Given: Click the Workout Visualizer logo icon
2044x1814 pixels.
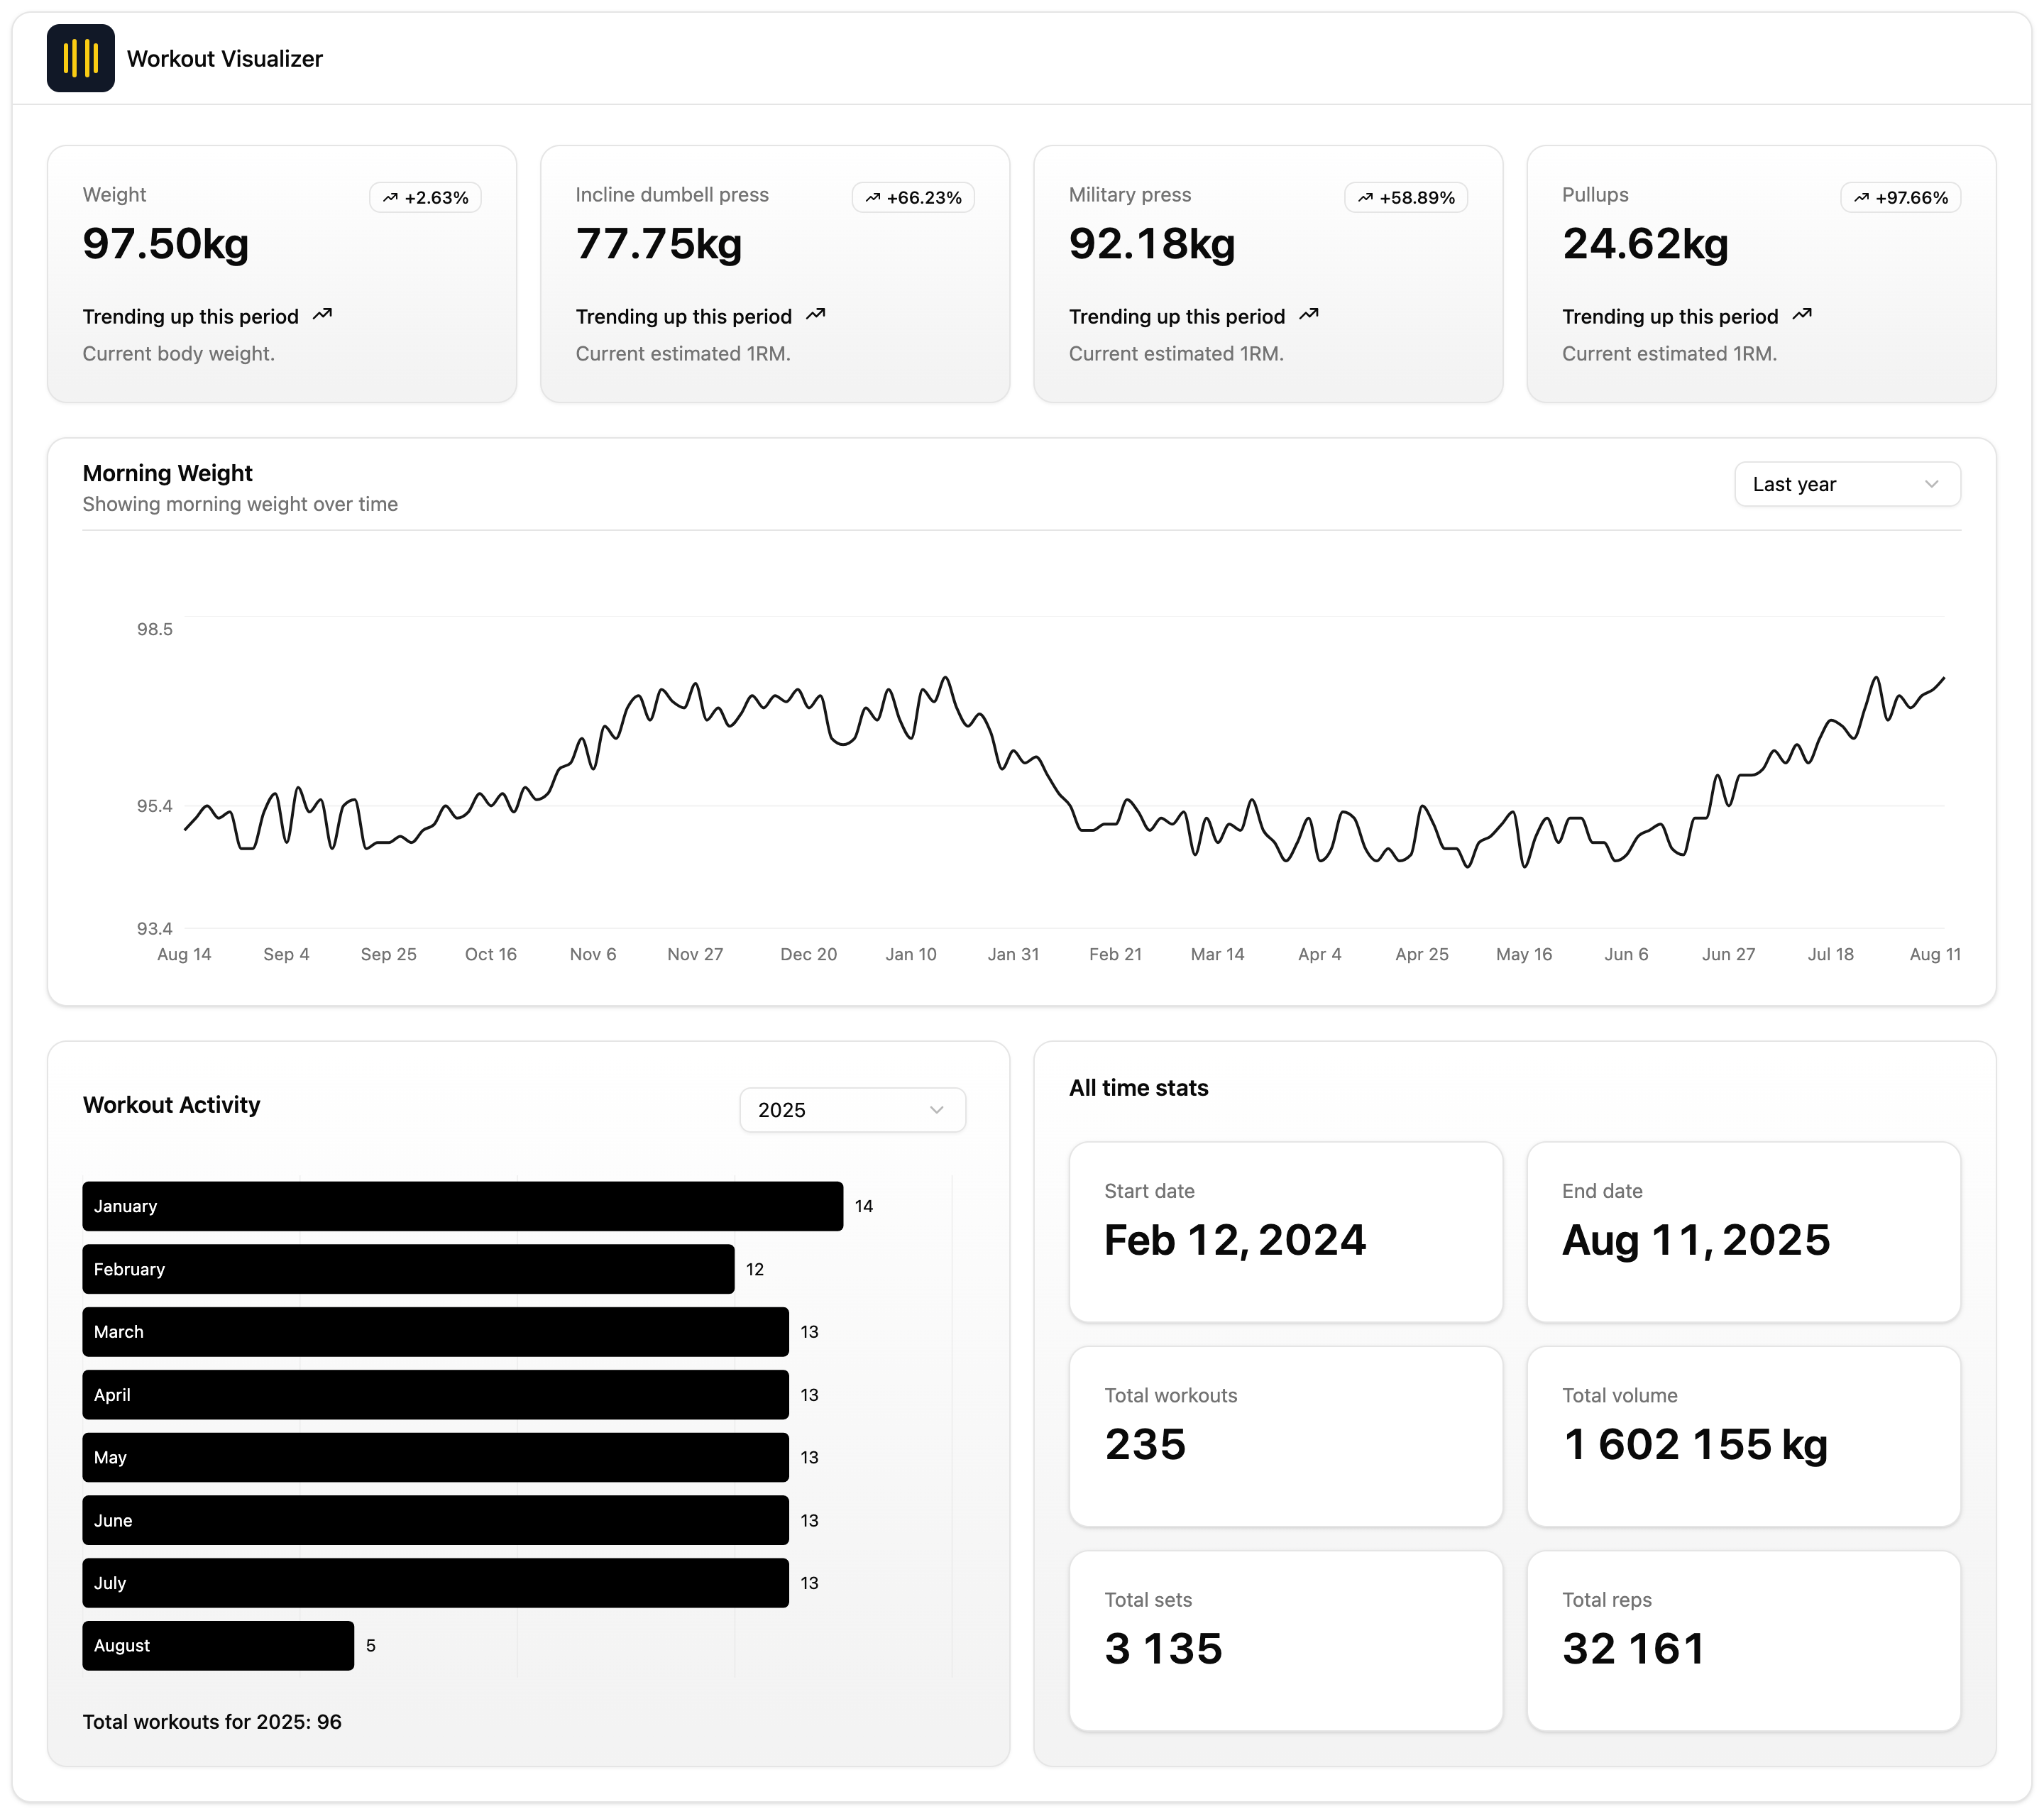Looking at the screenshot, I should pos(80,58).
